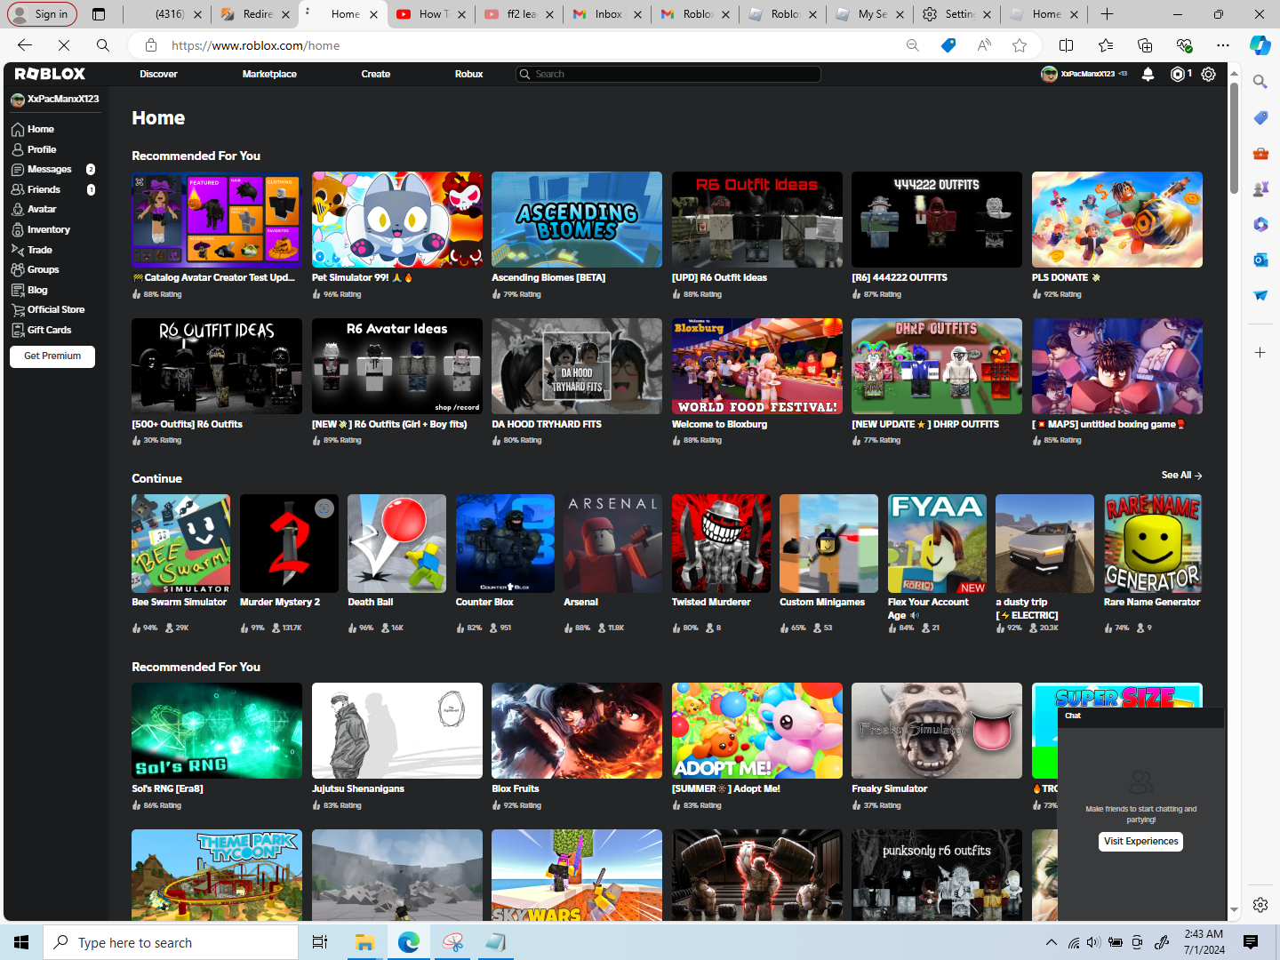Go back with the browser back arrow

pos(25,45)
